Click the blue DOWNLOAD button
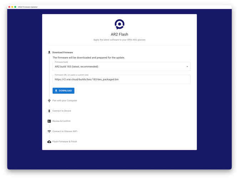The image size is (239, 179). pos(63,91)
